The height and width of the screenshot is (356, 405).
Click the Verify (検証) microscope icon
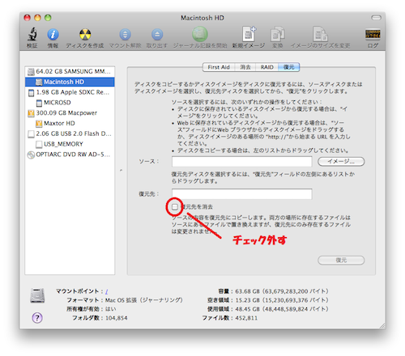pyautogui.click(x=32, y=34)
